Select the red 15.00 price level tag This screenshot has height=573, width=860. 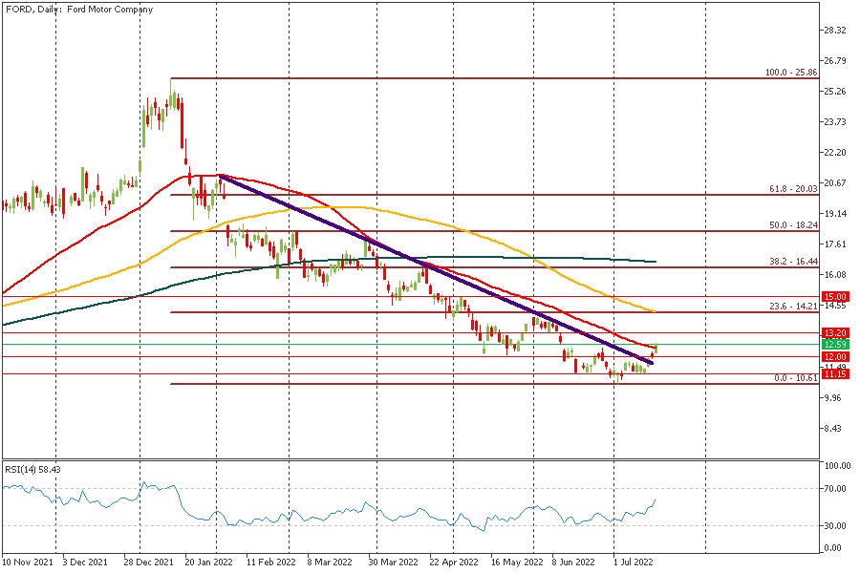click(x=834, y=297)
